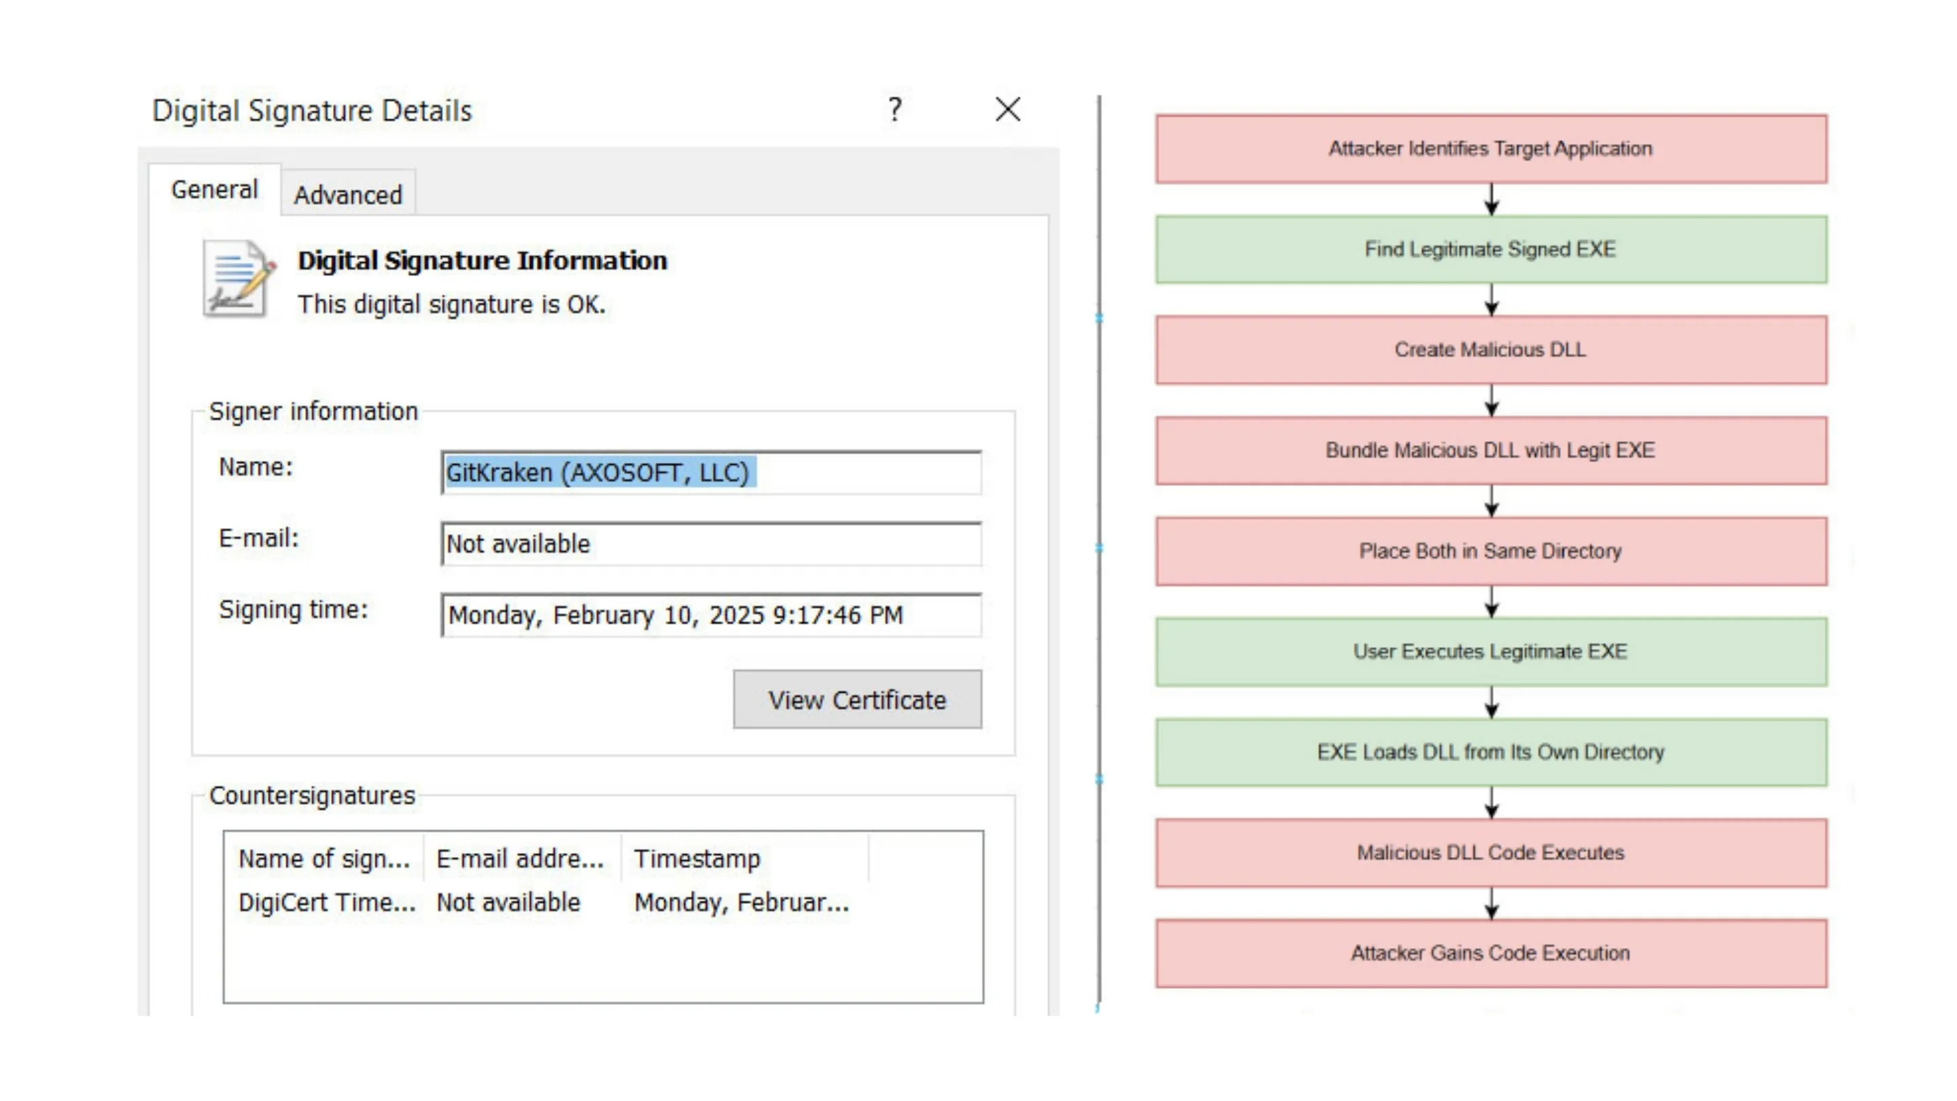This screenshot has height=1101, width=1957.
Task: Click Malicious DLL Code Executes box
Action: pos(1491,852)
